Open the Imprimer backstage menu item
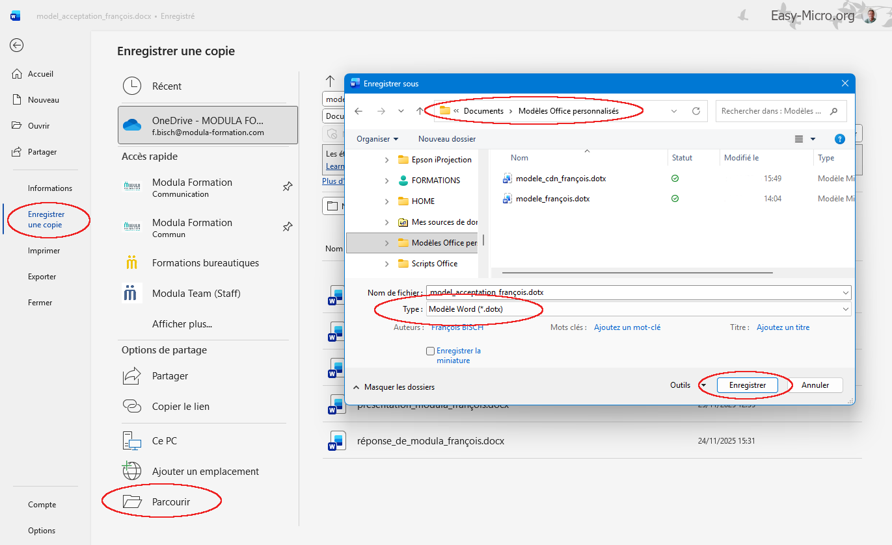 [x=44, y=251]
